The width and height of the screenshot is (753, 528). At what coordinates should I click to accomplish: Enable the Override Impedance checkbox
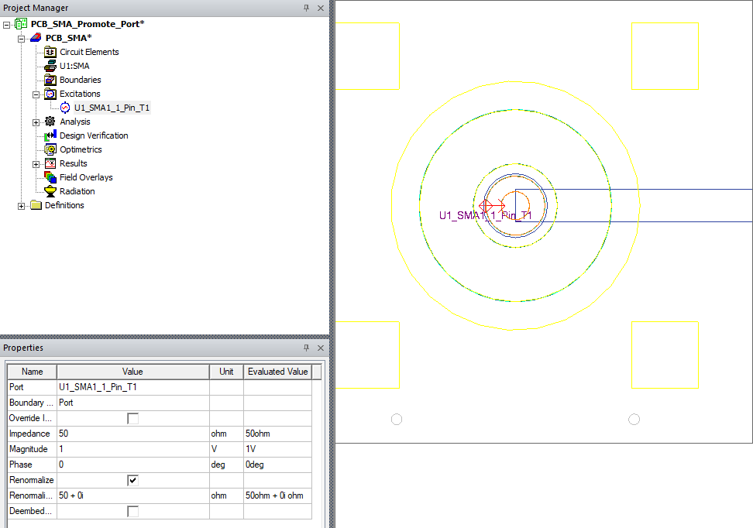click(133, 418)
